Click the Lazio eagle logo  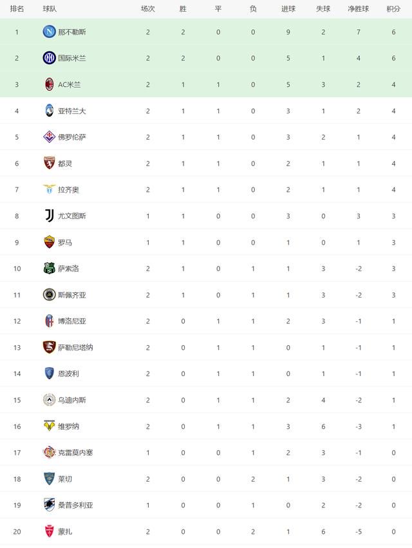pos(50,189)
